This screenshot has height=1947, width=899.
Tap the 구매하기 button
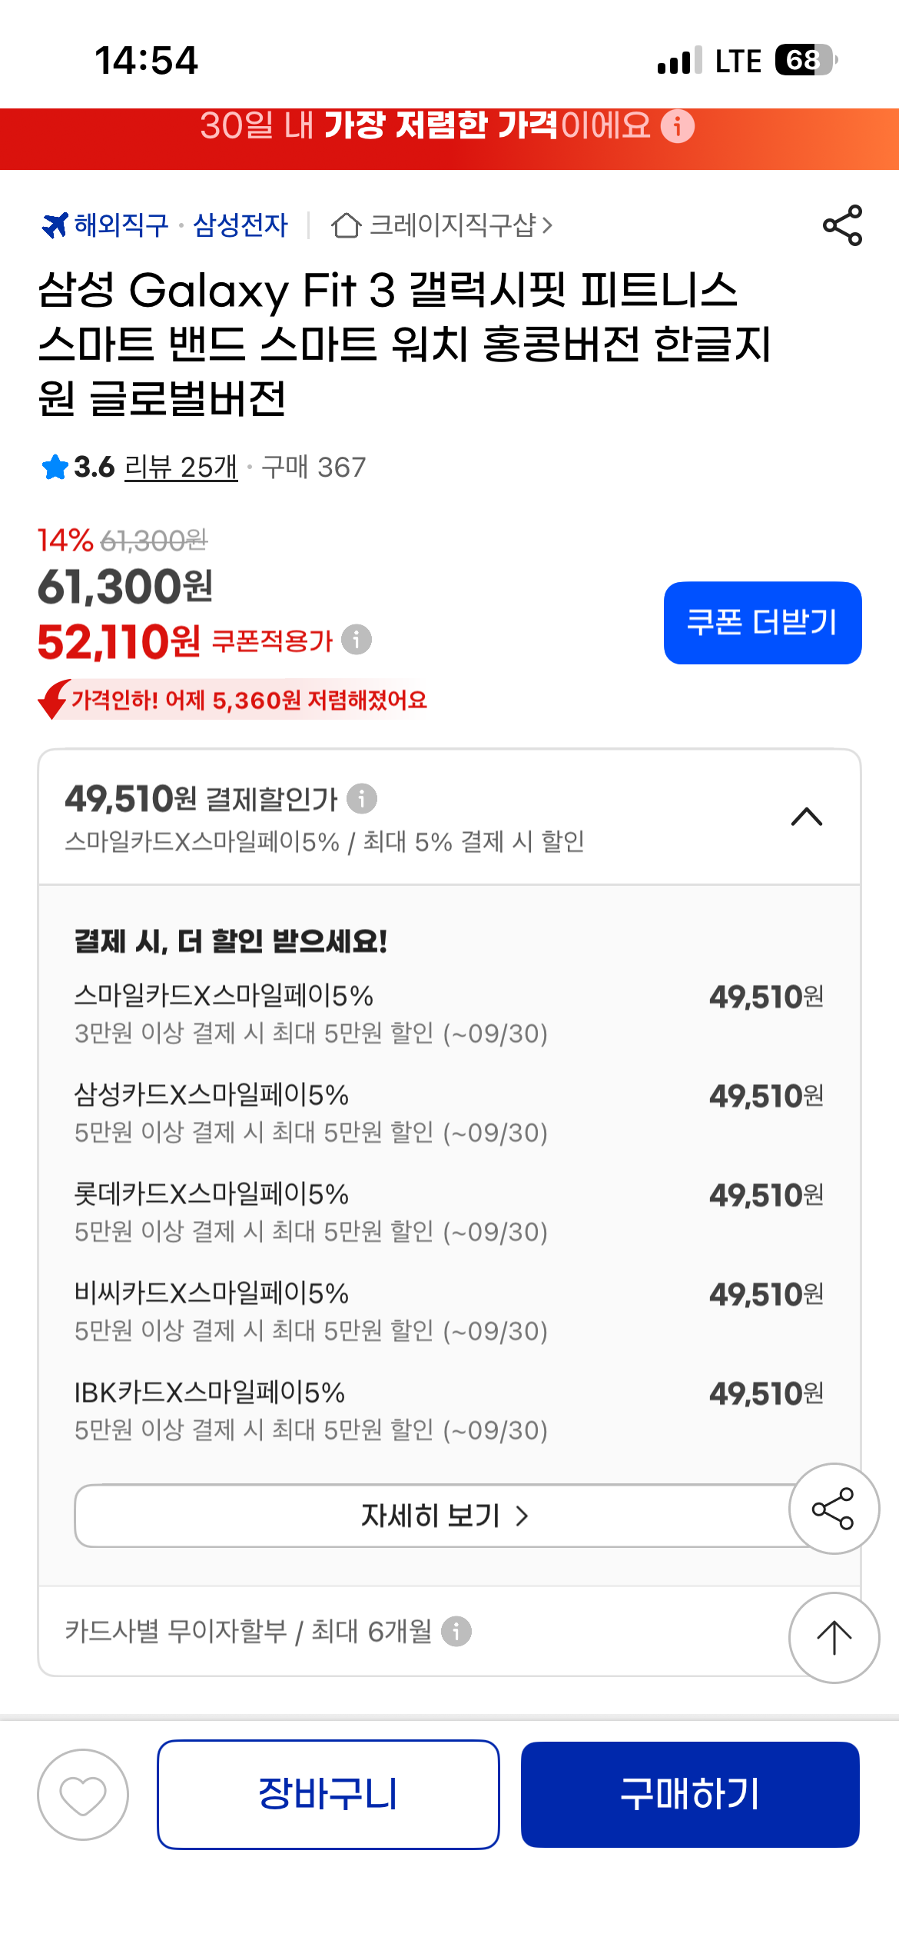click(690, 1795)
